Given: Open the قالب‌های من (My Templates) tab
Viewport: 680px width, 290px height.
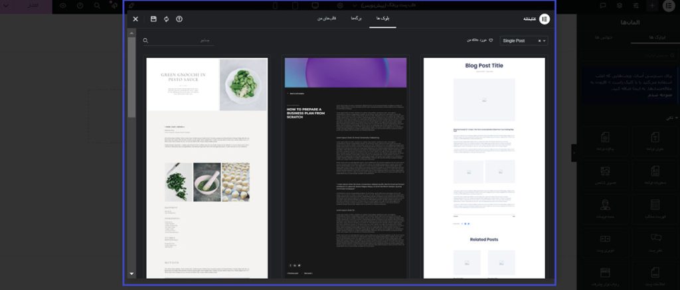Looking at the screenshot, I should point(325,19).
